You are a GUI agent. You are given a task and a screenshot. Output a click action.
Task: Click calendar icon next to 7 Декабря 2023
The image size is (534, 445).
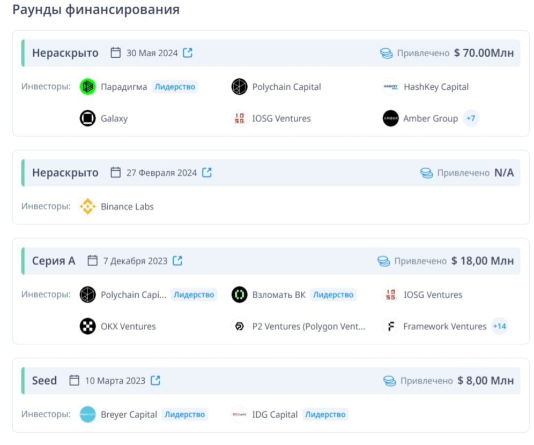[93, 261]
